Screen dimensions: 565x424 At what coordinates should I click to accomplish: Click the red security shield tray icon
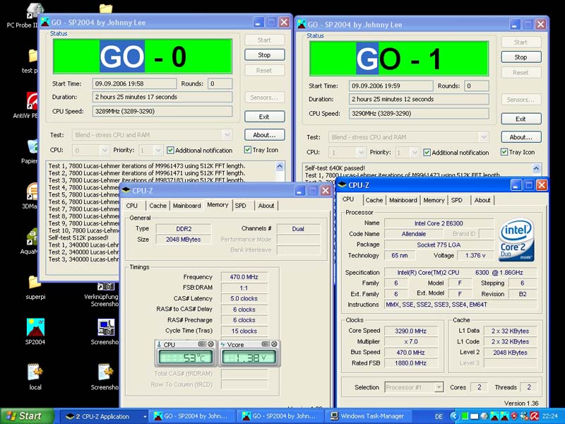click(514, 416)
